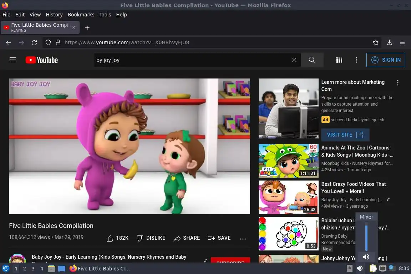Open Firefox application menu
The height and width of the screenshot is (274, 411).
402,42
